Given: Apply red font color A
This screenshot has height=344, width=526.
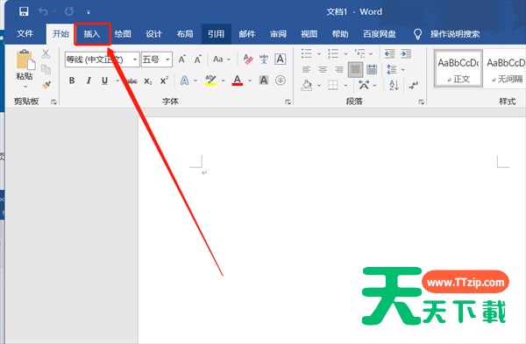Looking at the screenshot, I should coord(238,81).
